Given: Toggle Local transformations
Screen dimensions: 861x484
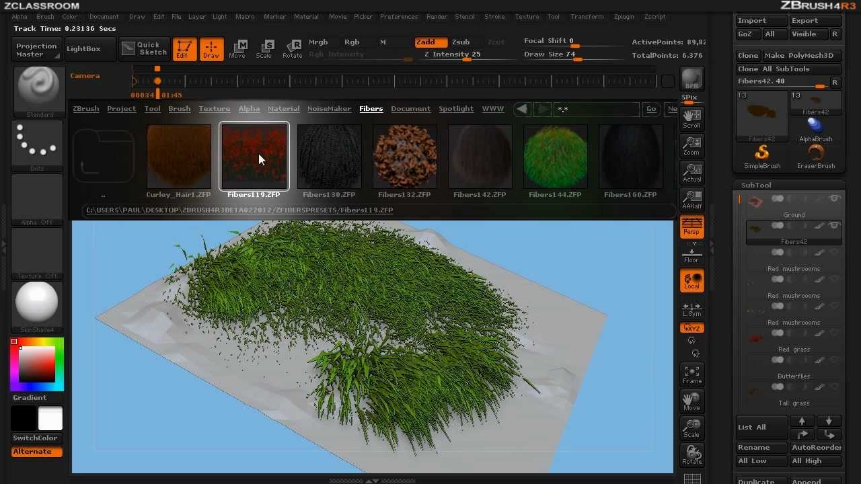Looking at the screenshot, I should click(x=691, y=280).
